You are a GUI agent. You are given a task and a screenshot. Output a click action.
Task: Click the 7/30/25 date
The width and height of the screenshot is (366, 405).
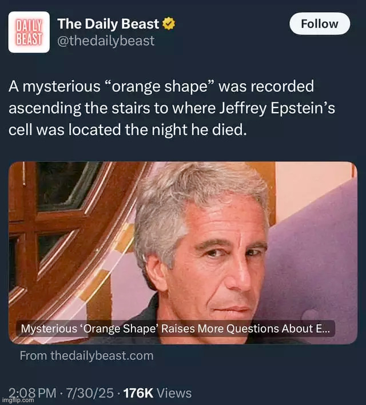(x=90, y=393)
